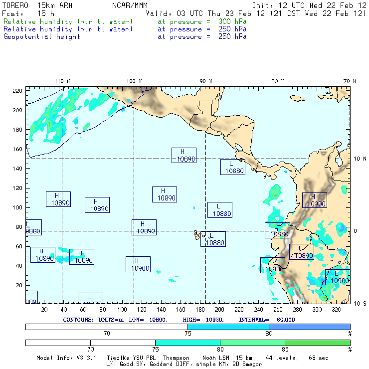The width and height of the screenshot is (369, 369).
Task: Click the L 10880 label near 10 N
Action: tap(232, 167)
